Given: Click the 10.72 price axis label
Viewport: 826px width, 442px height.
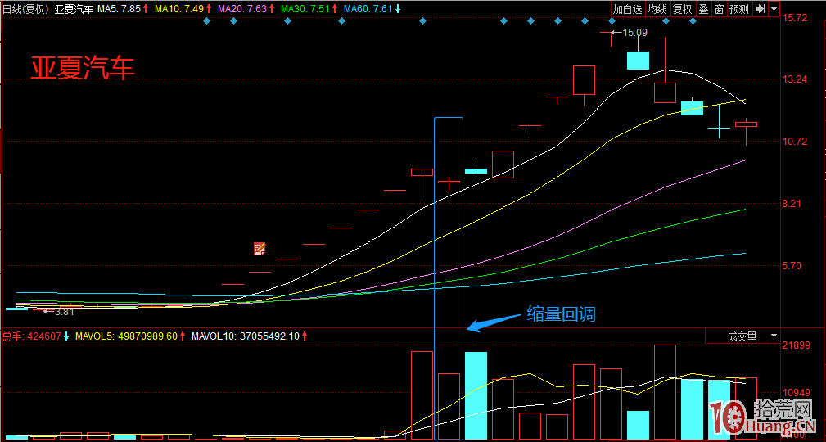Looking at the screenshot, I should (796, 141).
